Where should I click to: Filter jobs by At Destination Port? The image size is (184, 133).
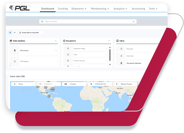coord(100,84)
